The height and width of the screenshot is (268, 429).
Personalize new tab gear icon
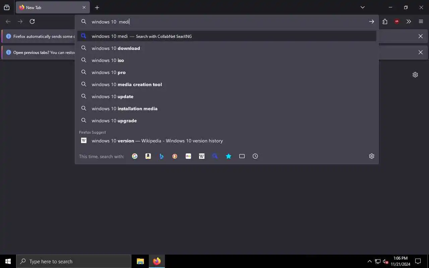tap(415, 75)
